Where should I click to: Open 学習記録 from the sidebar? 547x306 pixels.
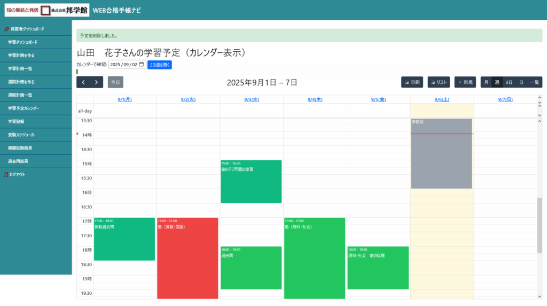17,121
